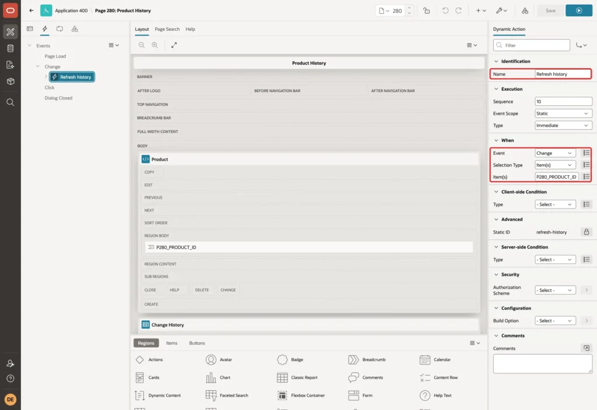Click the Oracle APEX home logo
This screenshot has width=597, height=410.
click(10, 10)
